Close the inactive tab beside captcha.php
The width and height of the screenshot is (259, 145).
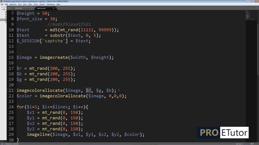click(32, 8)
